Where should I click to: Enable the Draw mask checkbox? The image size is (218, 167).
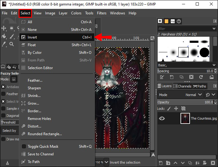tap(3, 139)
